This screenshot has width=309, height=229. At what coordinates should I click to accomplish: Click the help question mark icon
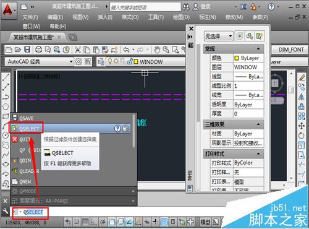point(271,7)
